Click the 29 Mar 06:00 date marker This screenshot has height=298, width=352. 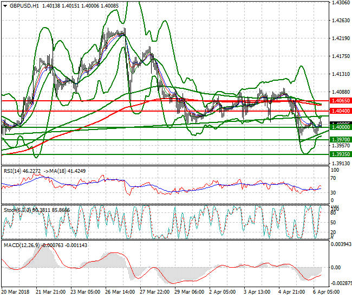pyautogui.click(x=190, y=291)
